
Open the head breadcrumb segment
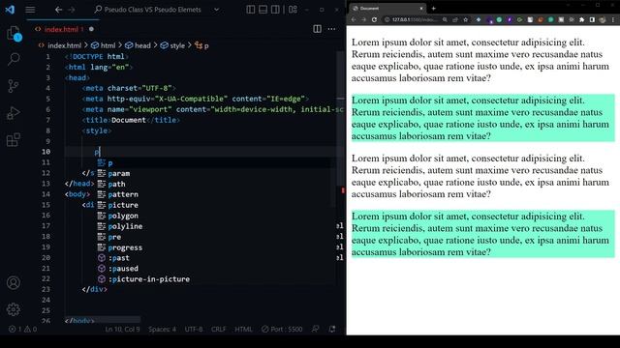click(x=138, y=45)
